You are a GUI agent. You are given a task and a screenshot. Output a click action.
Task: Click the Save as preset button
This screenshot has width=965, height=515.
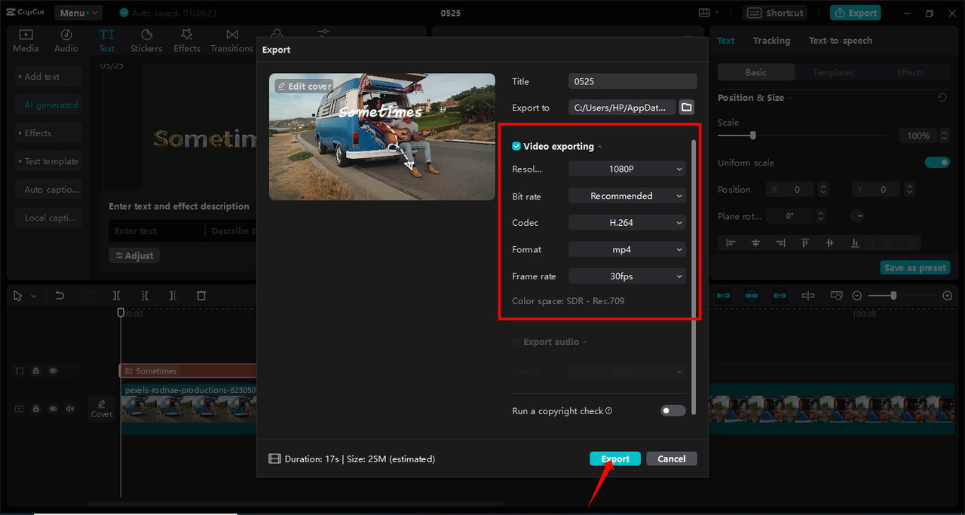coord(915,268)
